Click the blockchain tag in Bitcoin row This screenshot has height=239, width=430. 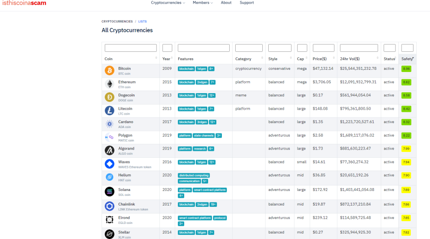[x=186, y=69]
